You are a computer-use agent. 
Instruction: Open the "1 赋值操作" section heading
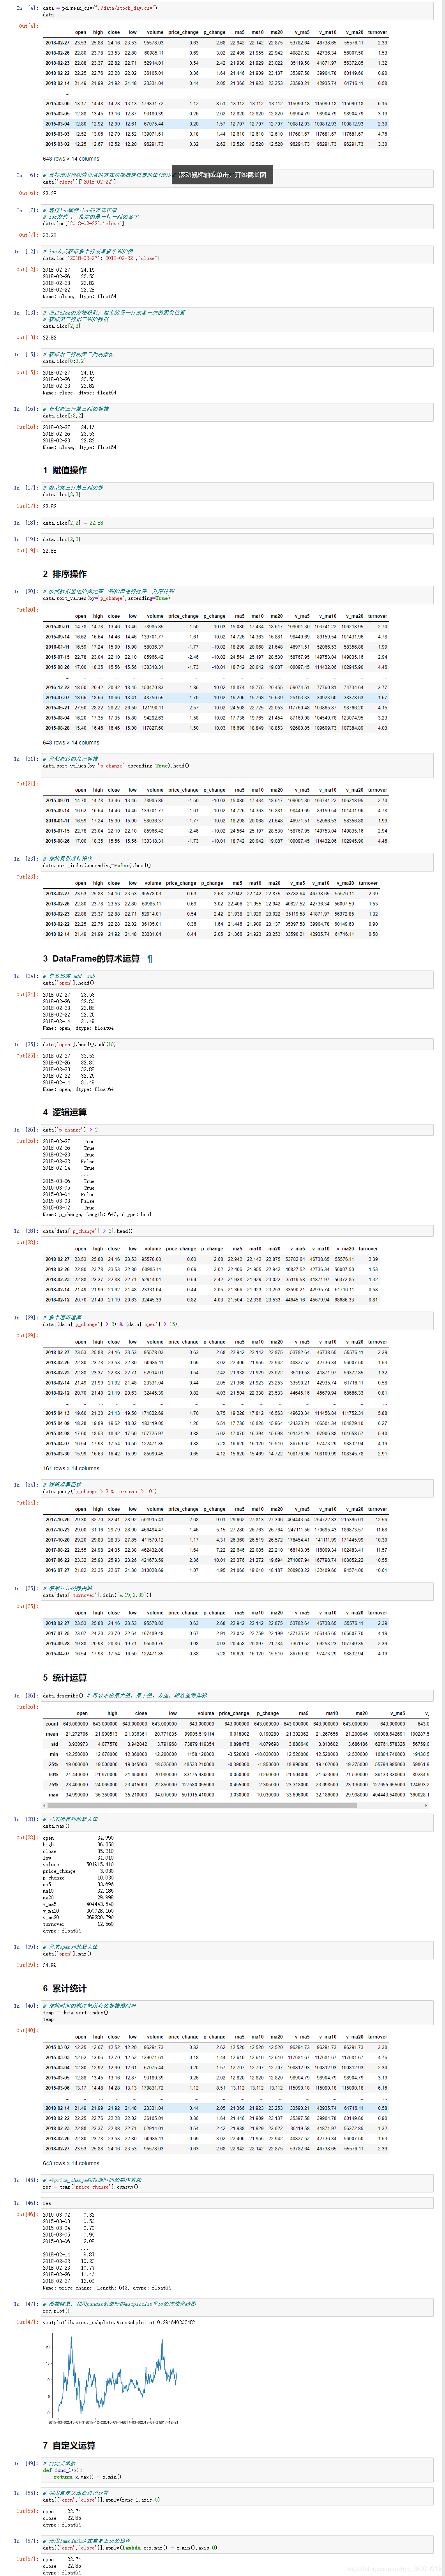click(x=65, y=470)
